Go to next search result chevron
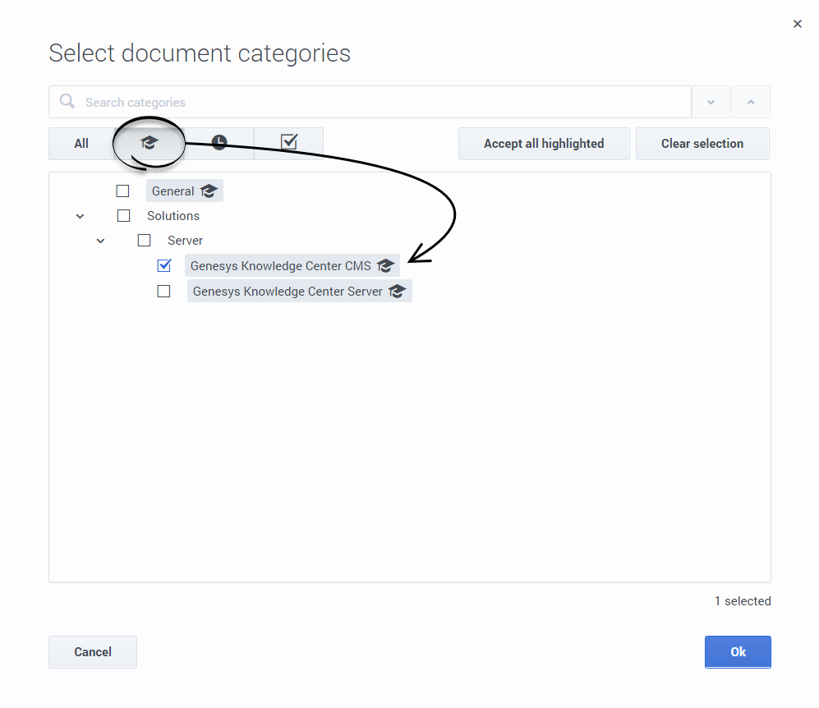819x708 pixels. coord(711,102)
